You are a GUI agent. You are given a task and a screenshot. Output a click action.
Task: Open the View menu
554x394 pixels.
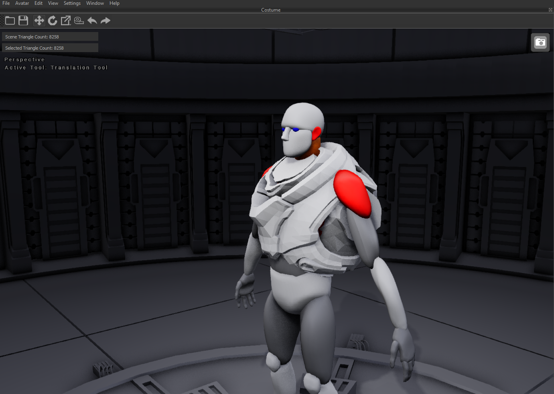[x=53, y=3]
